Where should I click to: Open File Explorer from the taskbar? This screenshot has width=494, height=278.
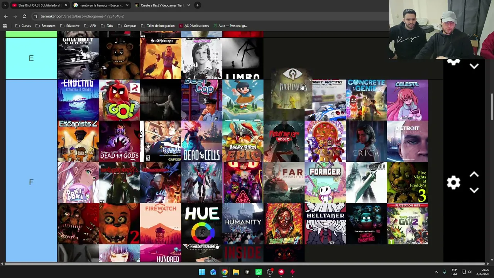236,272
